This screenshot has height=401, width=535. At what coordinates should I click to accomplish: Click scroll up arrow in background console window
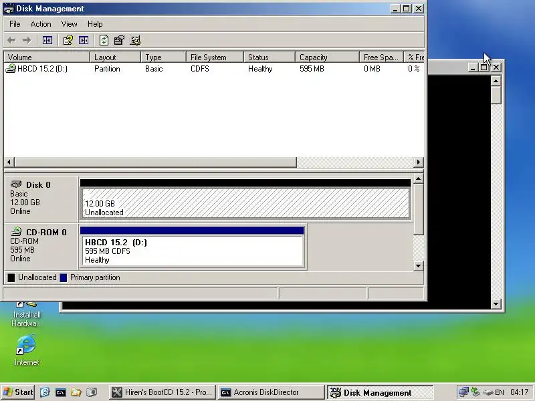click(496, 81)
